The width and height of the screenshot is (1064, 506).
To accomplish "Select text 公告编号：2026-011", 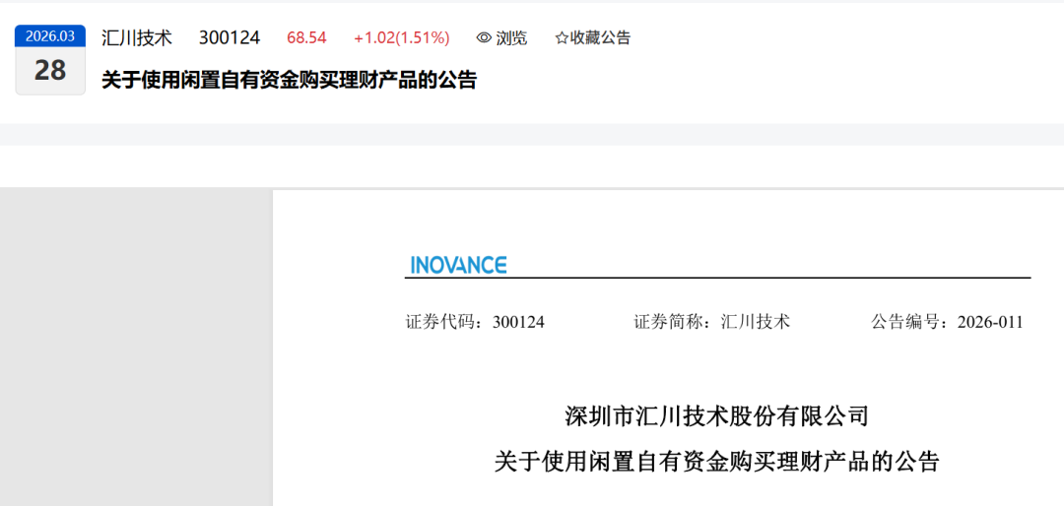I will (947, 322).
